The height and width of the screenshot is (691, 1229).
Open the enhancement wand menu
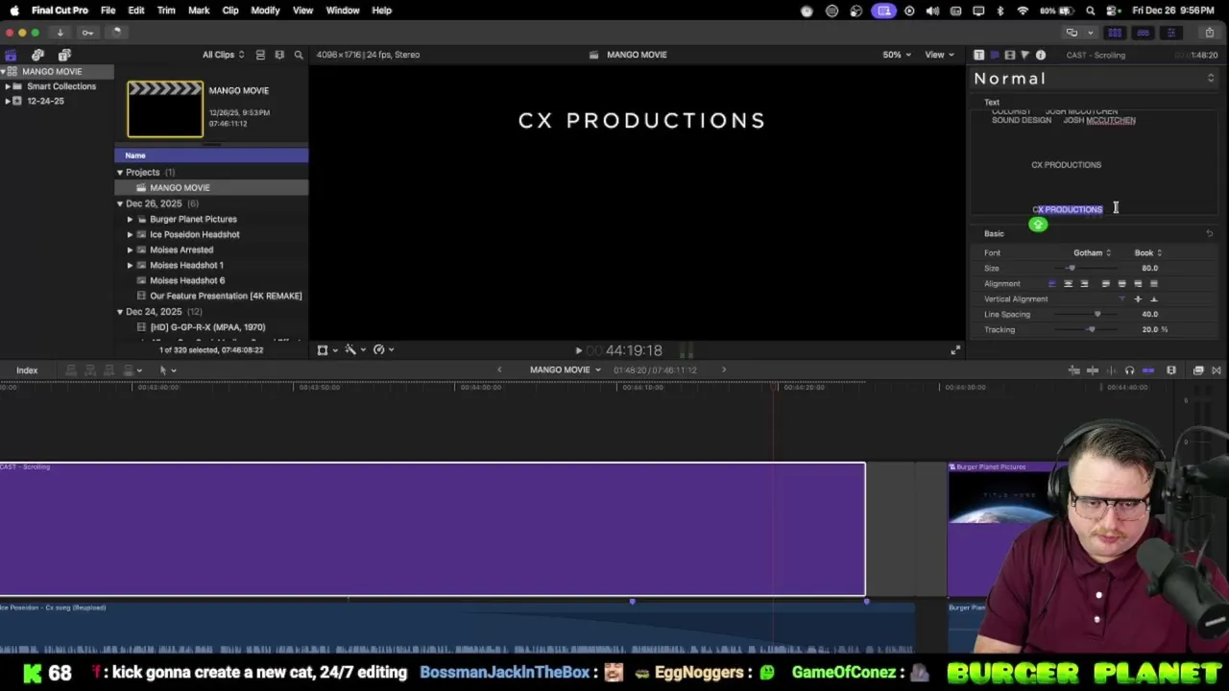tap(354, 350)
